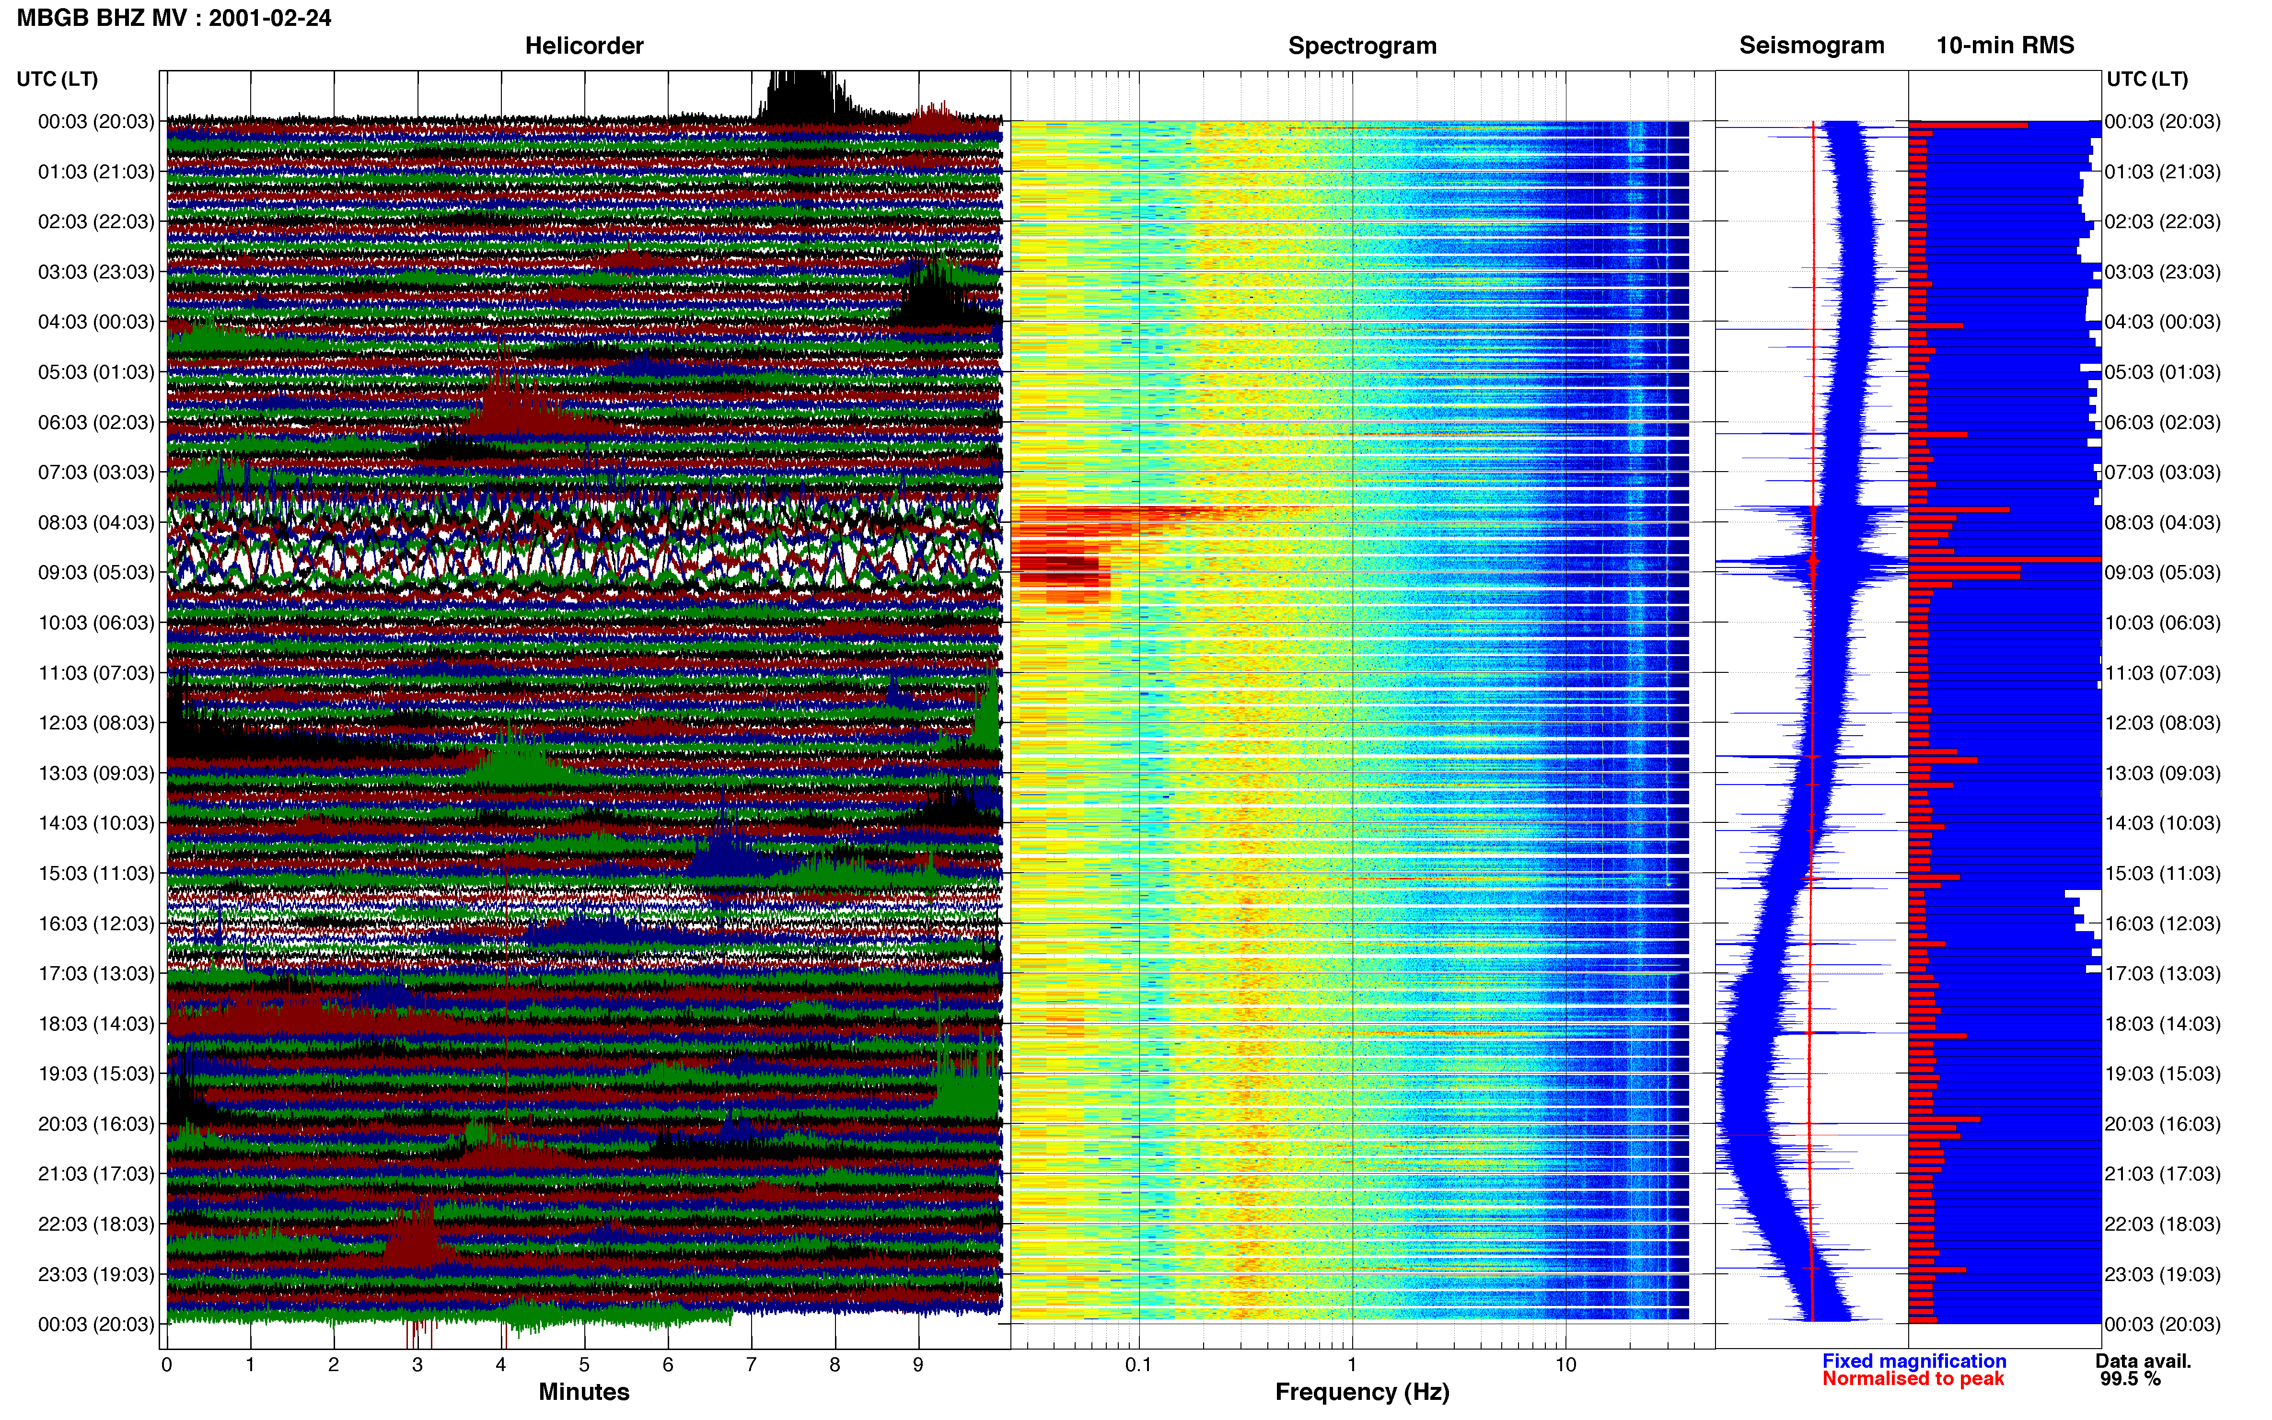Viewport: 2272px width, 1420px height.
Task: Click the right '10:03 (06:03)' time label
Action: click(2162, 623)
